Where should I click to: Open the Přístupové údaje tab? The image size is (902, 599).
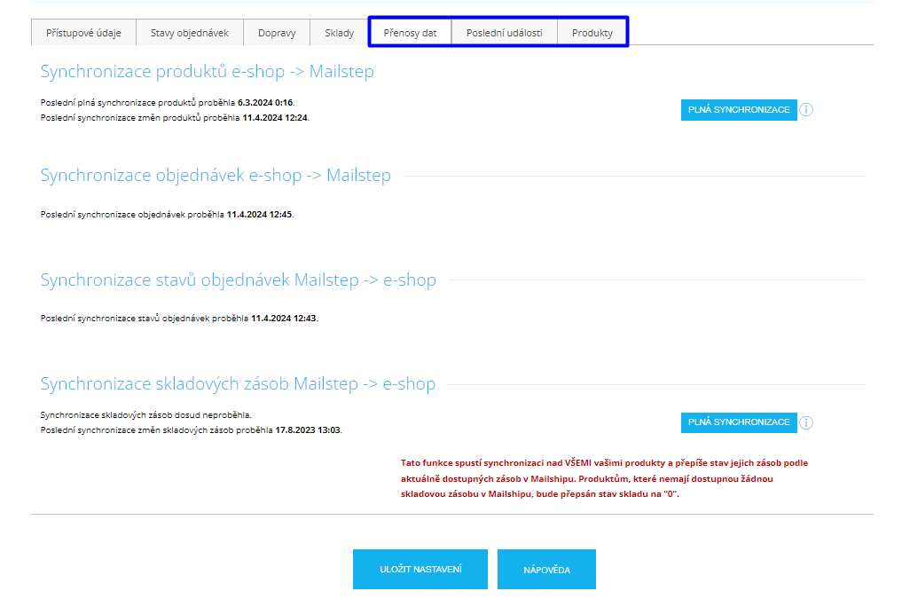click(83, 33)
